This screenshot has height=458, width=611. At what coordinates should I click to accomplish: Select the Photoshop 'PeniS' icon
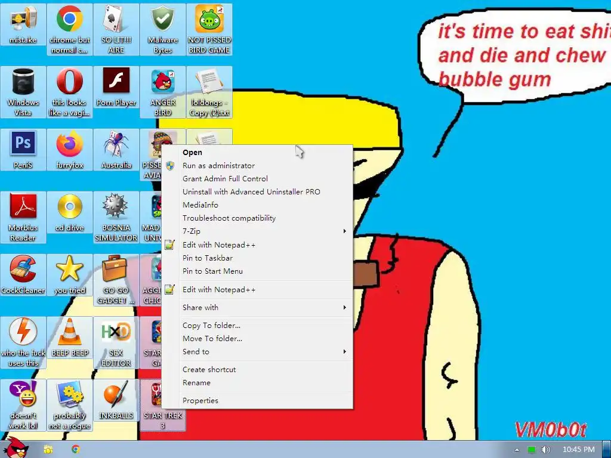click(x=23, y=150)
